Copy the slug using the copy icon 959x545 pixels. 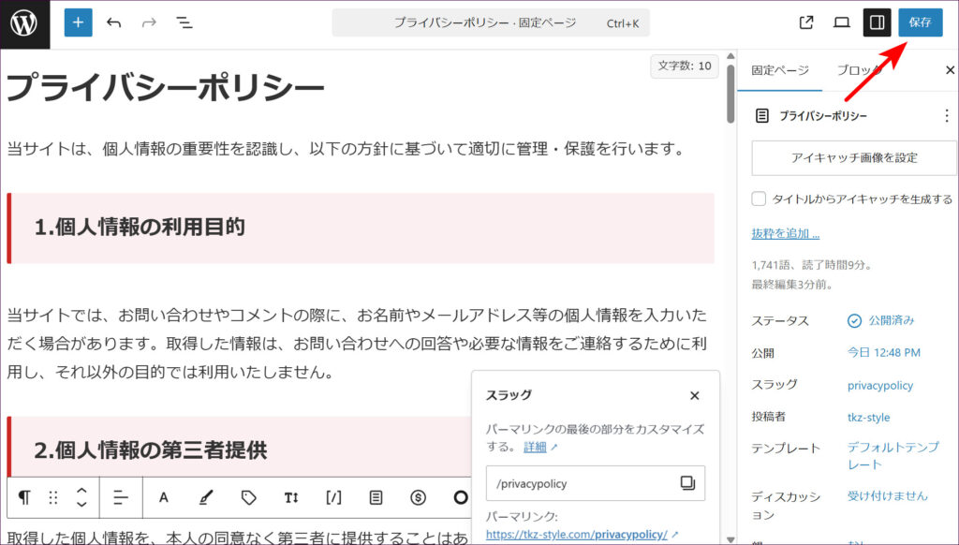(687, 483)
